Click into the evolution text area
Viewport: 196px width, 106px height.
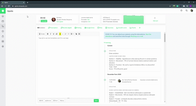pos(68,67)
